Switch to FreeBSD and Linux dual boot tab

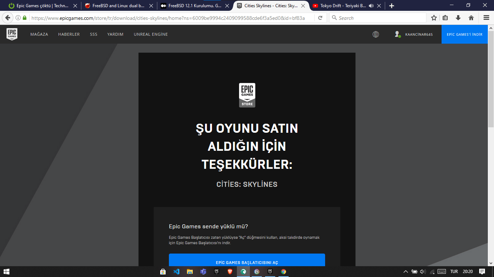118,6
